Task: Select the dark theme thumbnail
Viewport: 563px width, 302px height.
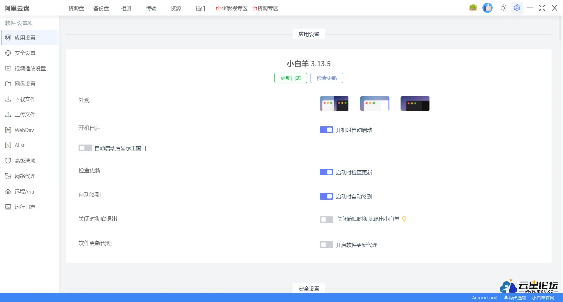Action: pos(415,104)
